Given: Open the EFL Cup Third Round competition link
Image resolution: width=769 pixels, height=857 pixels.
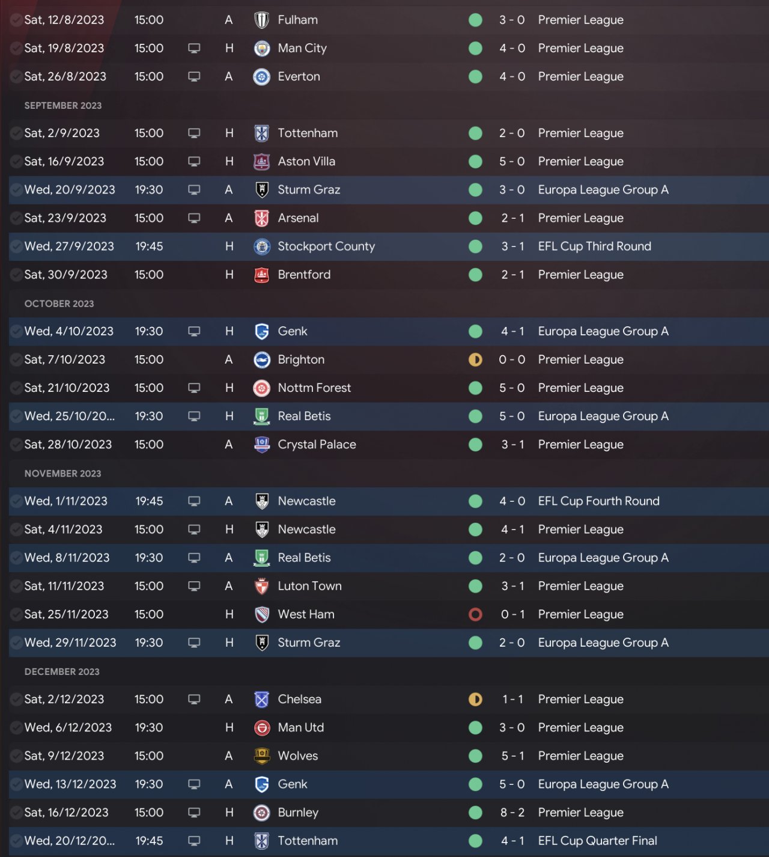Looking at the screenshot, I should coord(594,246).
